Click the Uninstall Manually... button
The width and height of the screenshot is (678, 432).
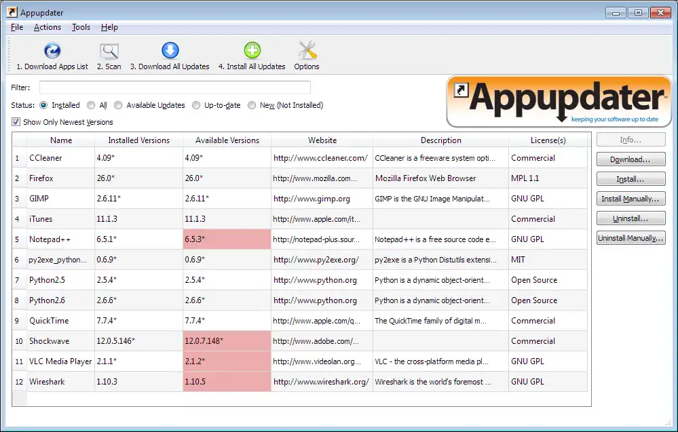(x=631, y=238)
